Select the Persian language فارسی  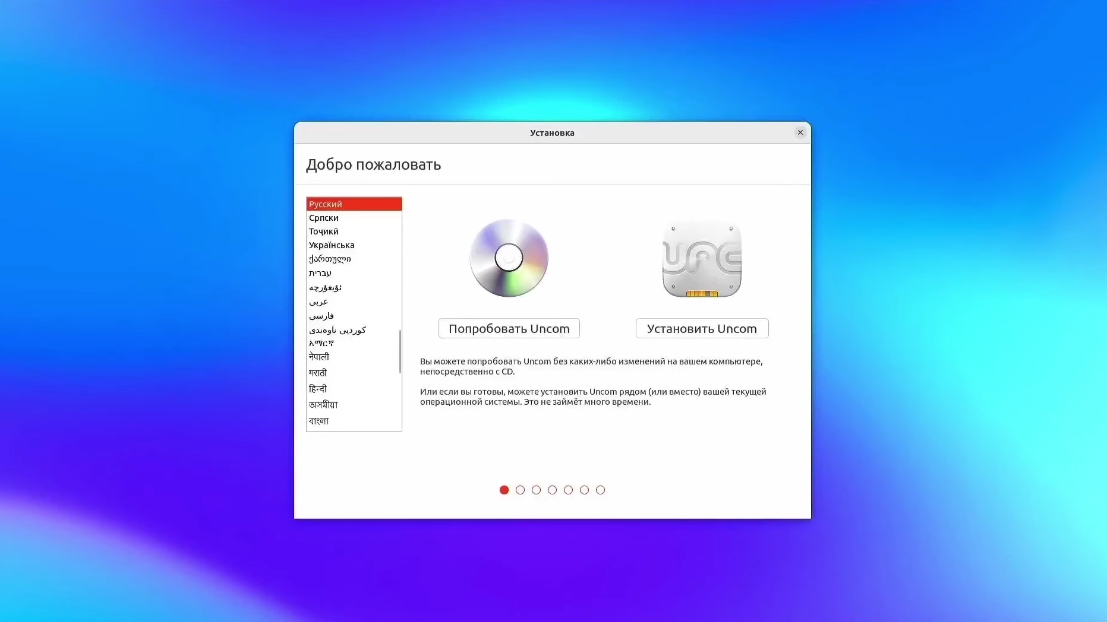tap(354, 316)
